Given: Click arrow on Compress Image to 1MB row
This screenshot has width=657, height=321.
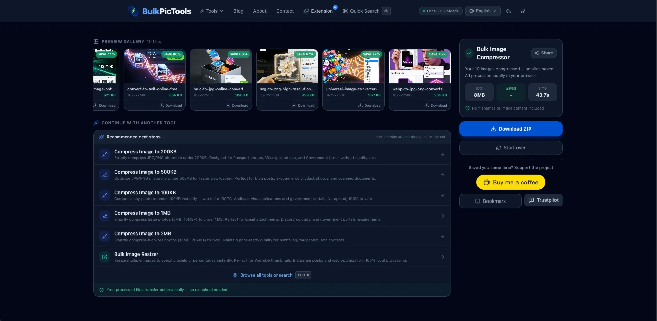Looking at the screenshot, I should point(442,216).
